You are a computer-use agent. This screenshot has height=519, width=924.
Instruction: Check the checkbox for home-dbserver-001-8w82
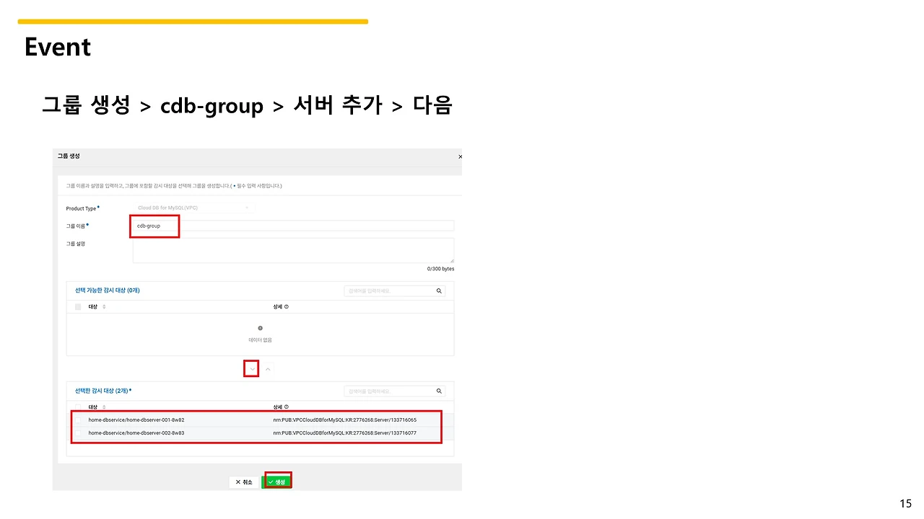click(77, 420)
